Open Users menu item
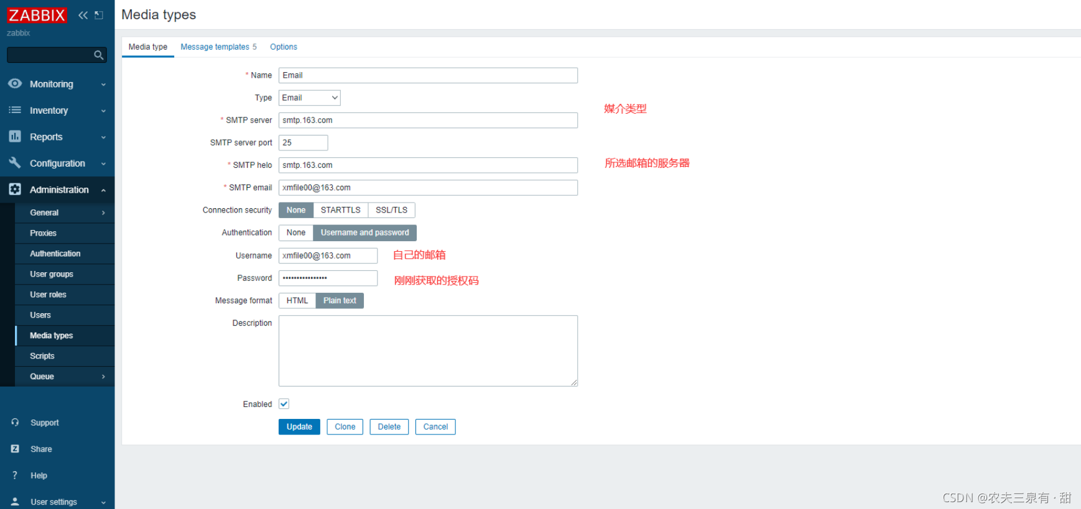The height and width of the screenshot is (509, 1081). point(65,315)
